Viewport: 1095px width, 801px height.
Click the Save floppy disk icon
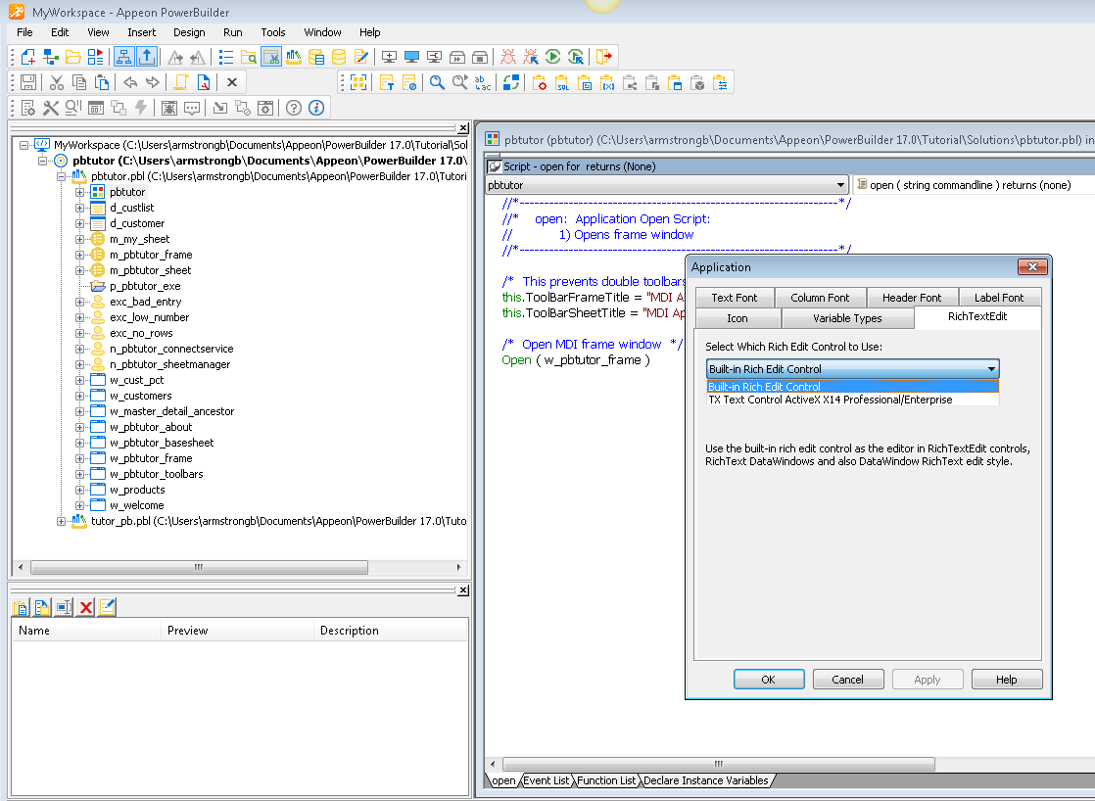[28, 82]
